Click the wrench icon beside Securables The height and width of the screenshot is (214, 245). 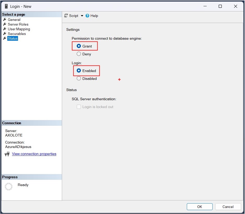tap(5, 34)
